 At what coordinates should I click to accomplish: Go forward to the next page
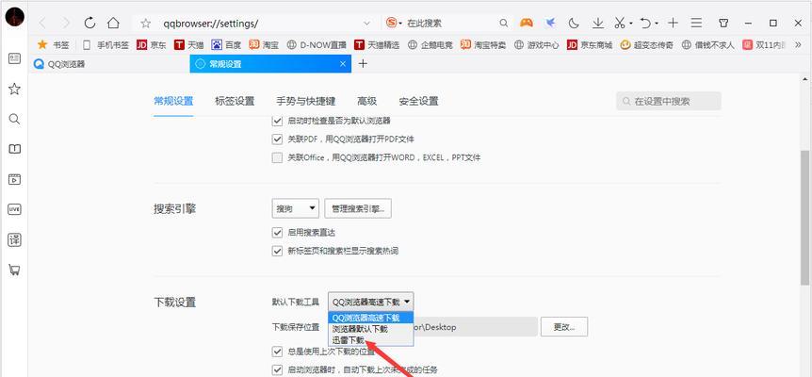click(x=66, y=23)
